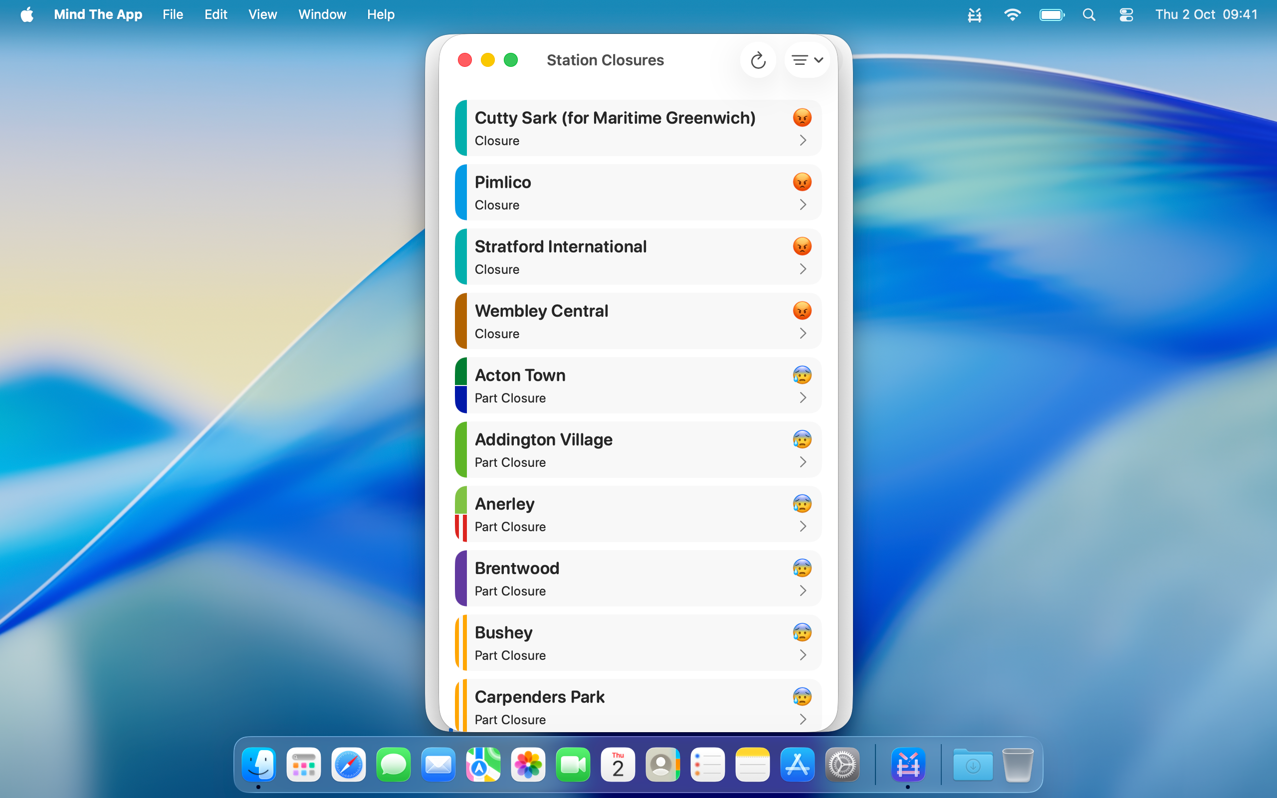
Task: Click the date and time in menu bar
Action: tap(1206, 14)
